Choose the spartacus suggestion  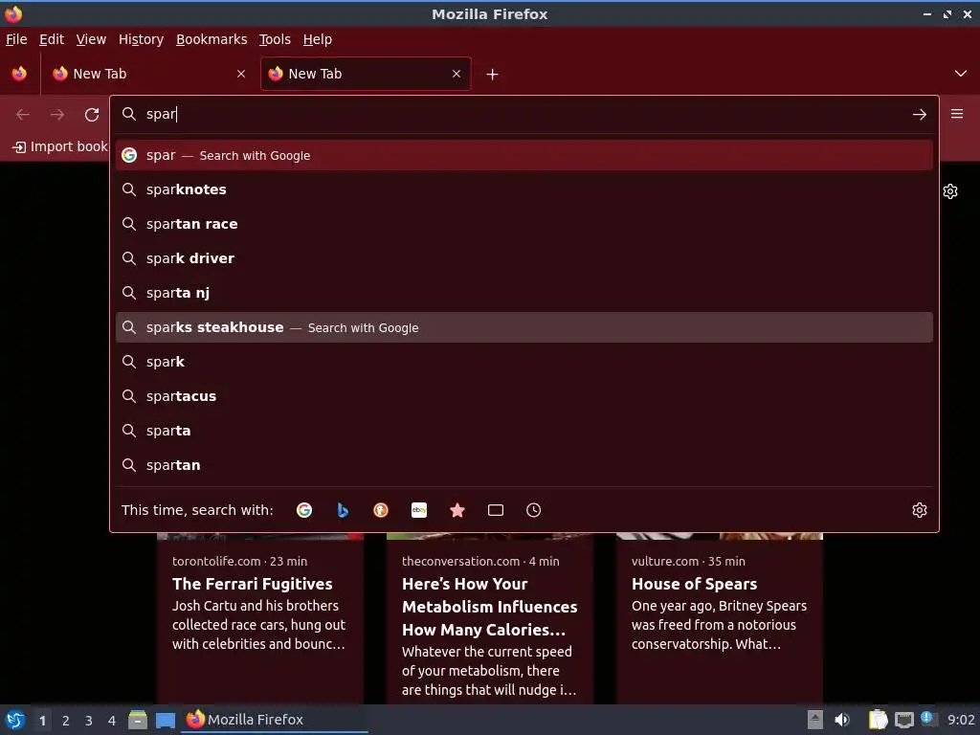pyautogui.click(x=524, y=396)
